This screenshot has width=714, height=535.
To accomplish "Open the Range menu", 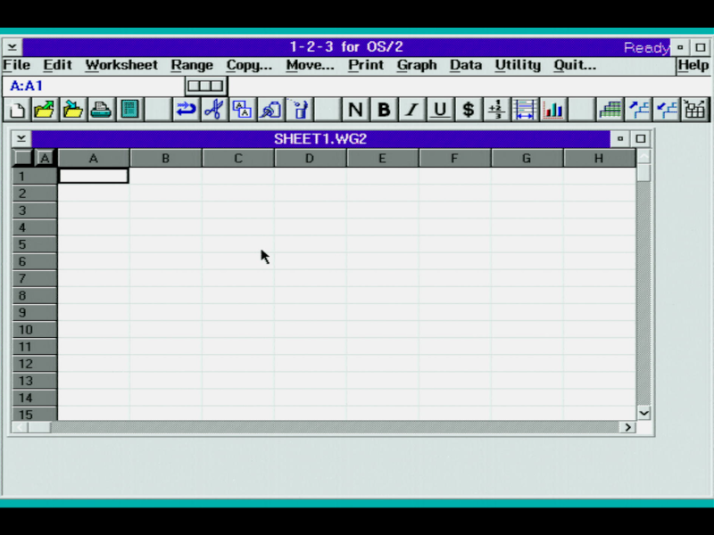I will [x=192, y=65].
